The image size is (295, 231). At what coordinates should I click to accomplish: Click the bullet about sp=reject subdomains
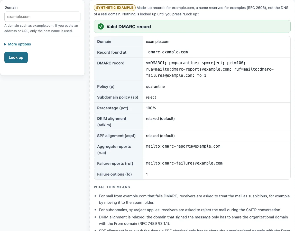190,210
